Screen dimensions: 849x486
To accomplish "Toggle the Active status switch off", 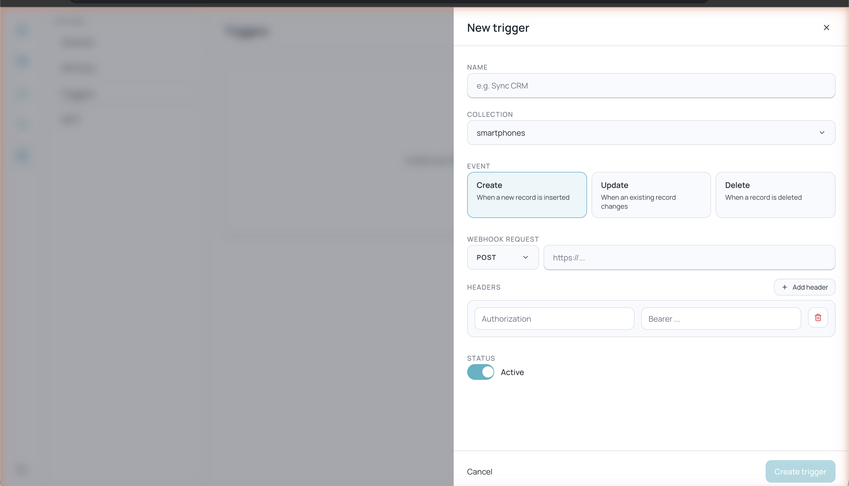I will tap(480, 372).
